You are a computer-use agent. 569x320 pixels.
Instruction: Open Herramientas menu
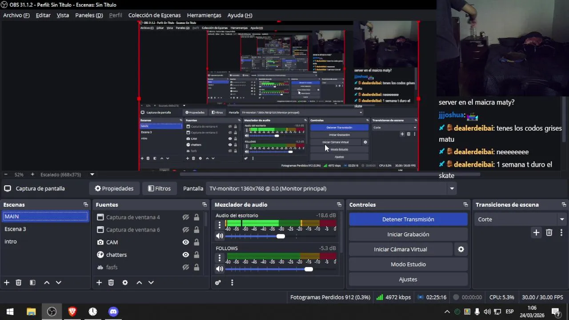coord(204,15)
